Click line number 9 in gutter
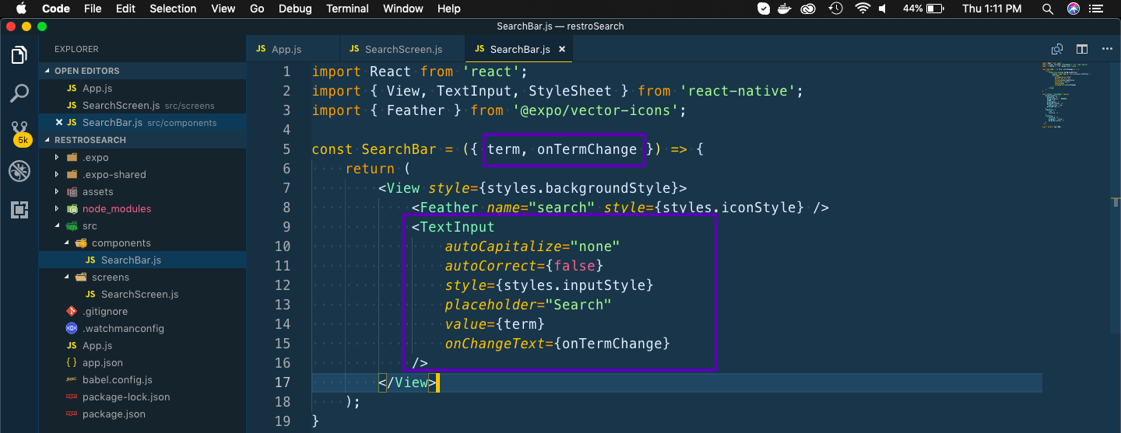The image size is (1121, 433). coord(286,227)
